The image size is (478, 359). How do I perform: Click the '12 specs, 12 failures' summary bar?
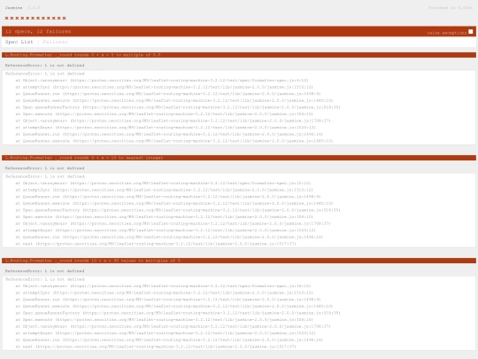tap(239, 31)
